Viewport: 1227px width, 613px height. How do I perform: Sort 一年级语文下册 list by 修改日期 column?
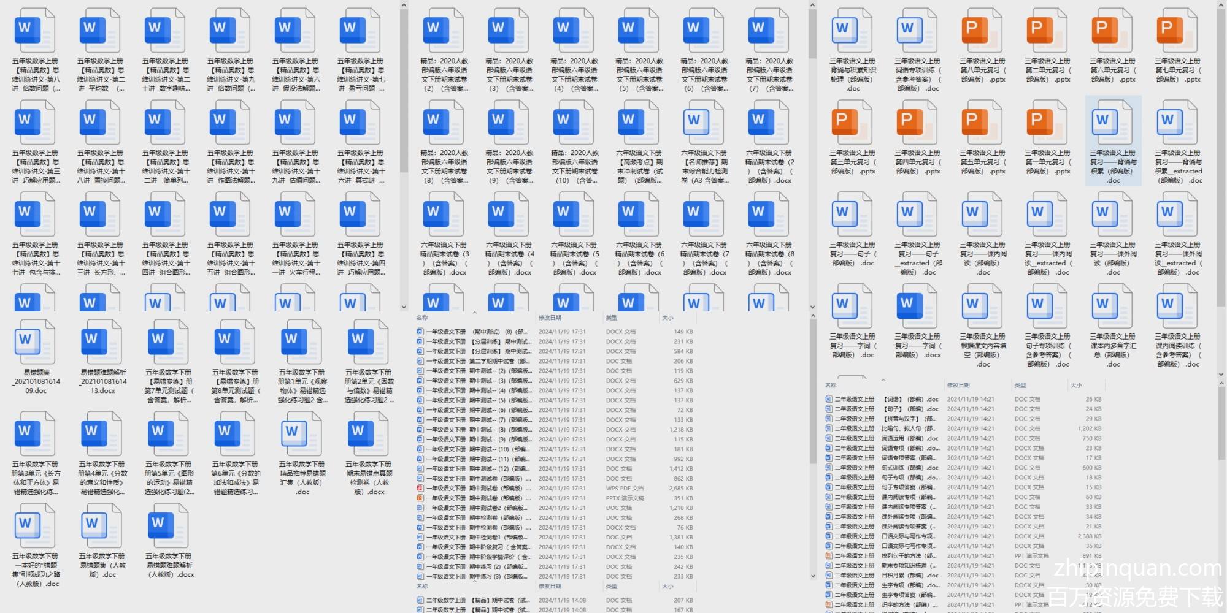(x=550, y=318)
